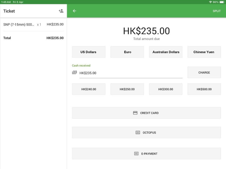Tap the Octopus payment icon
This screenshot has width=226, height=169.
(138, 133)
